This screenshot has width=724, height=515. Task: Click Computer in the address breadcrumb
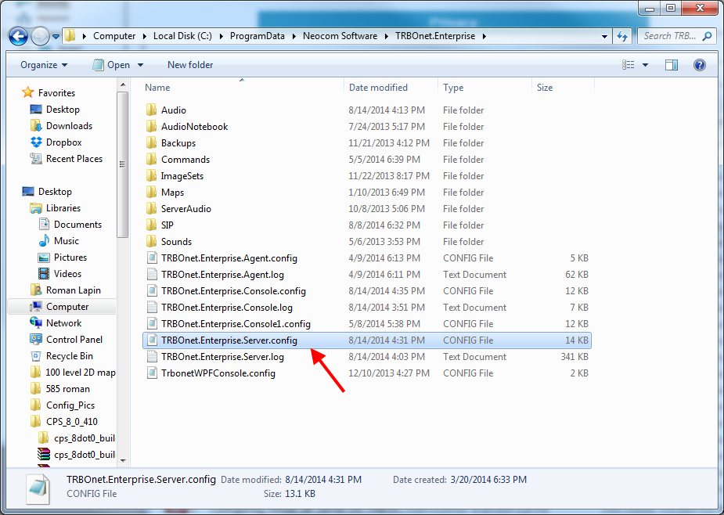click(x=114, y=36)
